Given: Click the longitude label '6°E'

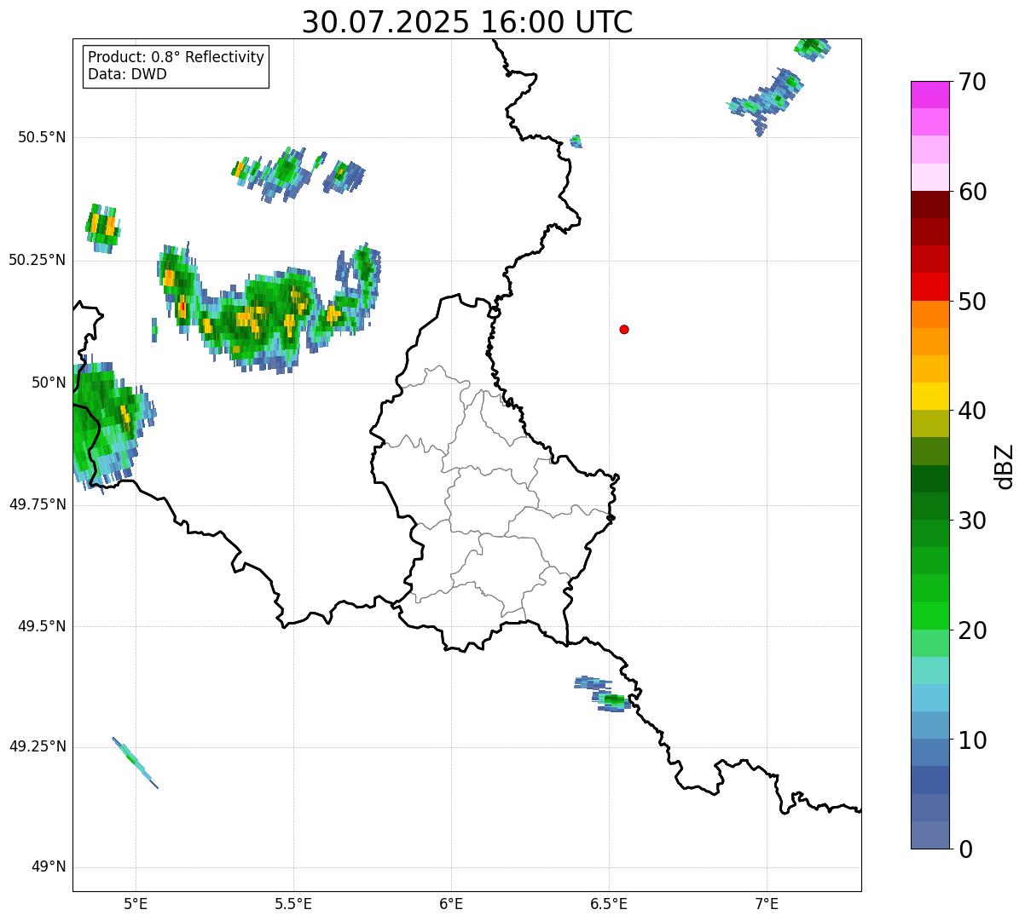Looking at the screenshot, I should pos(451,904).
